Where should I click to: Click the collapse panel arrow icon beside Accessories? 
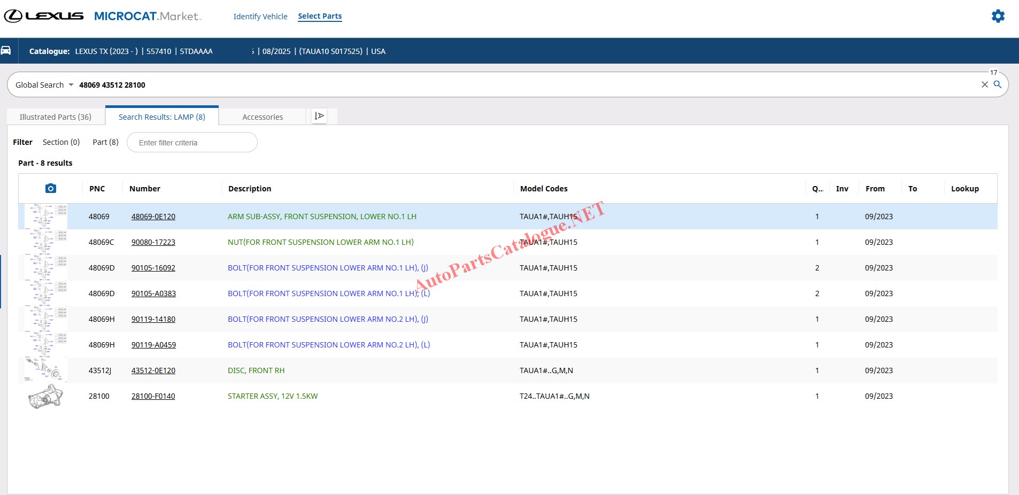click(319, 116)
